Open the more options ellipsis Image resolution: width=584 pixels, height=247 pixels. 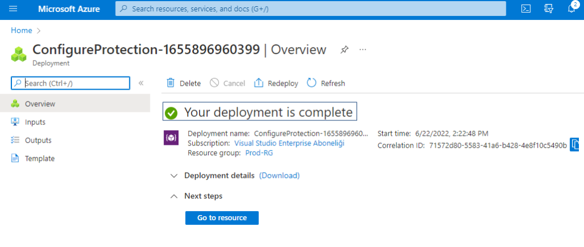tap(363, 50)
